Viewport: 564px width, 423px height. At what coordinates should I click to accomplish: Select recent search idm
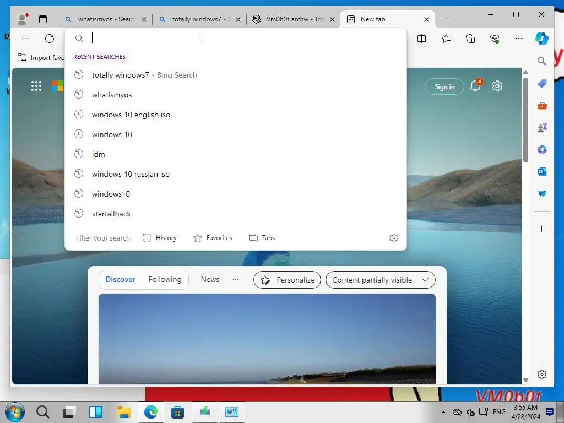point(236,154)
